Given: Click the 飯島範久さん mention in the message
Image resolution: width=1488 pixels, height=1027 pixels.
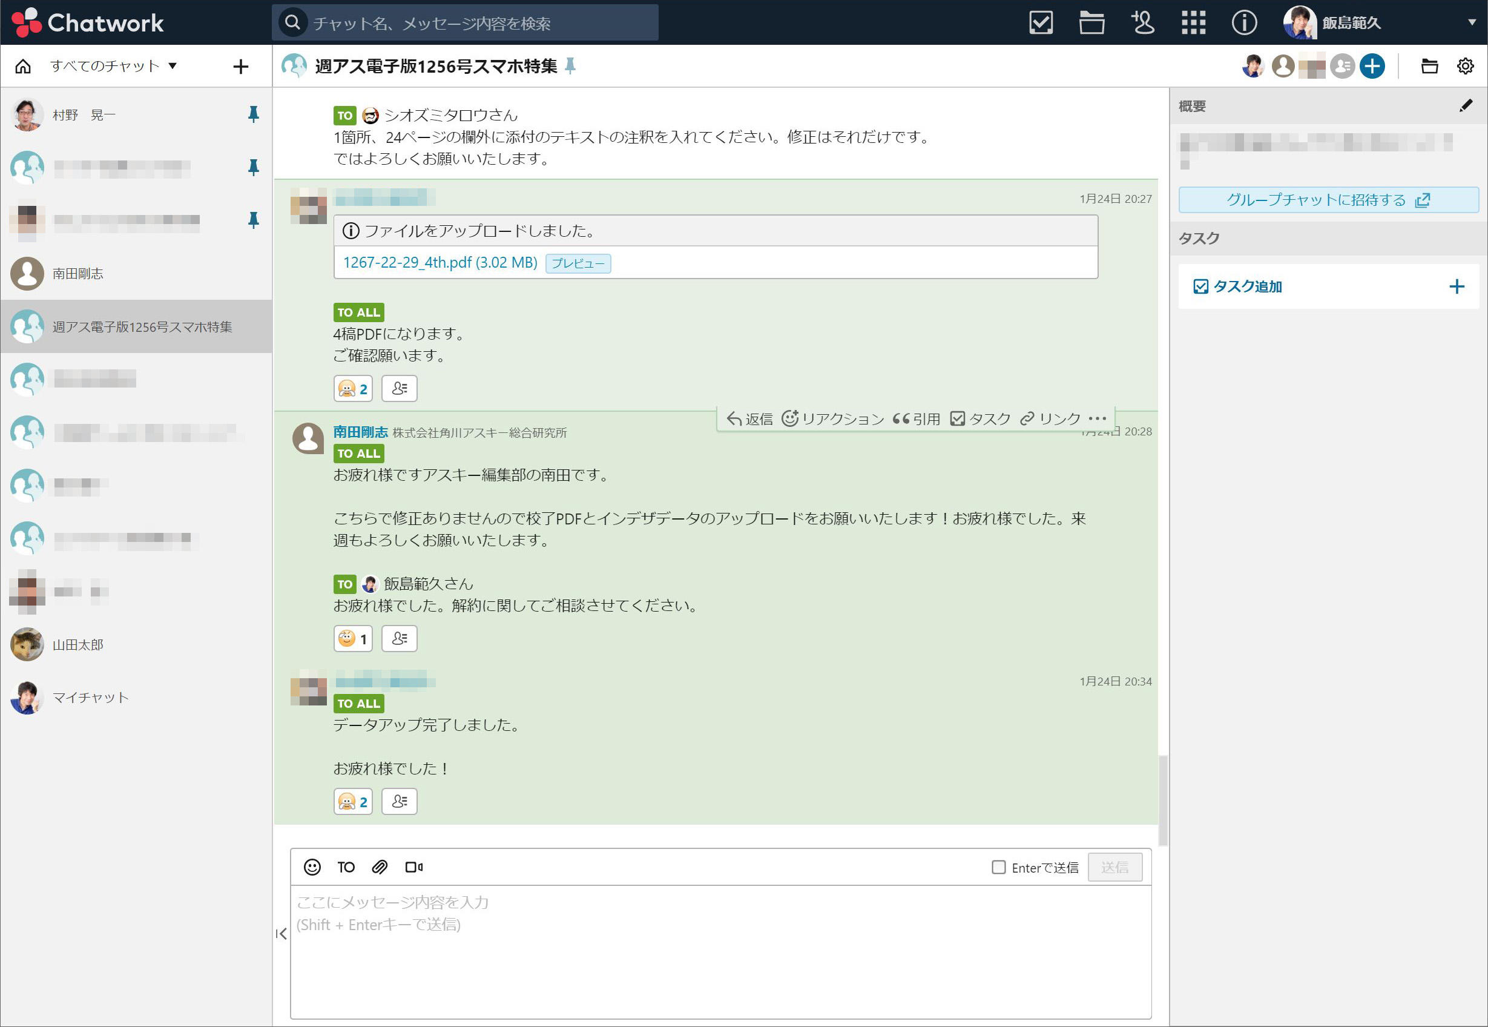Looking at the screenshot, I should (x=429, y=584).
